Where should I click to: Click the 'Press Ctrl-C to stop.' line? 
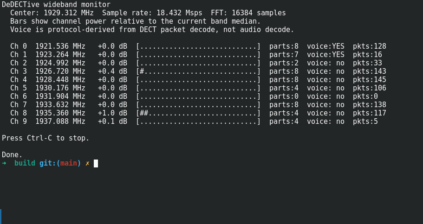[x=46, y=138]
